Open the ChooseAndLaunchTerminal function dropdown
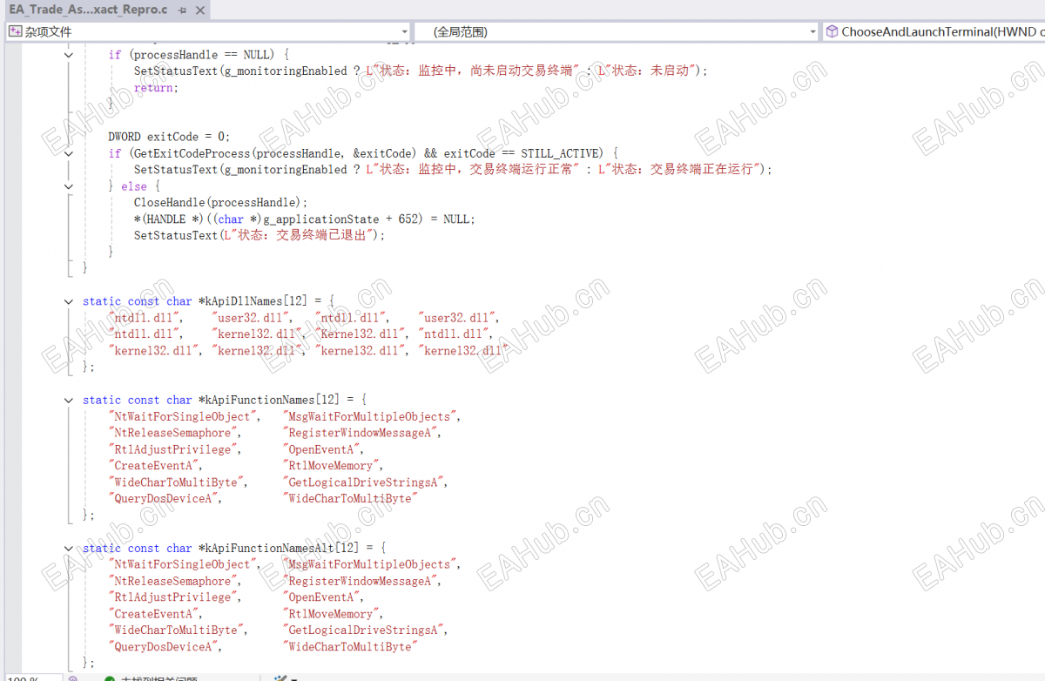This screenshot has width=1045, height=681. (934, 32)
